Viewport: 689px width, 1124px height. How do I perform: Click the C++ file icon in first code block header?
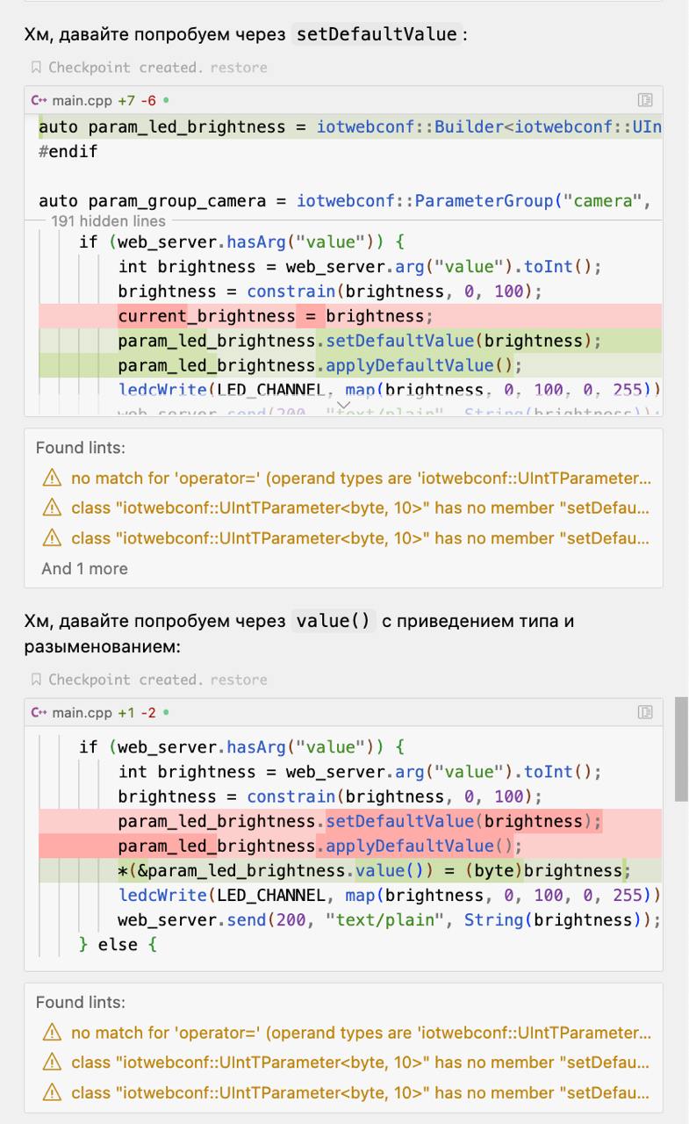pyautogui.click(x=39, y=100)
